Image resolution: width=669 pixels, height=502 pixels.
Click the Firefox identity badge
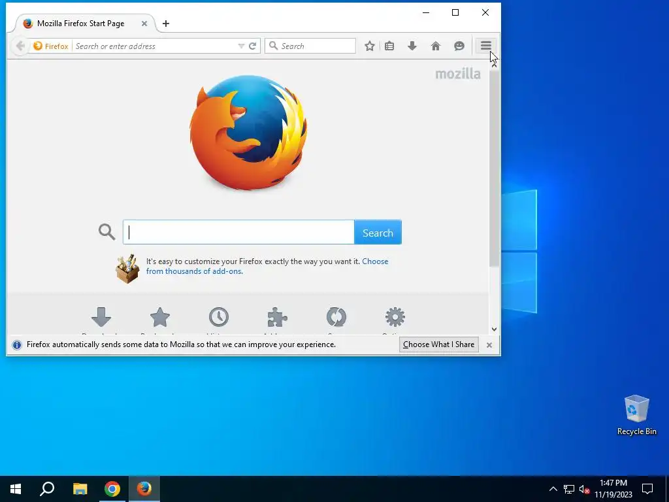51,46
